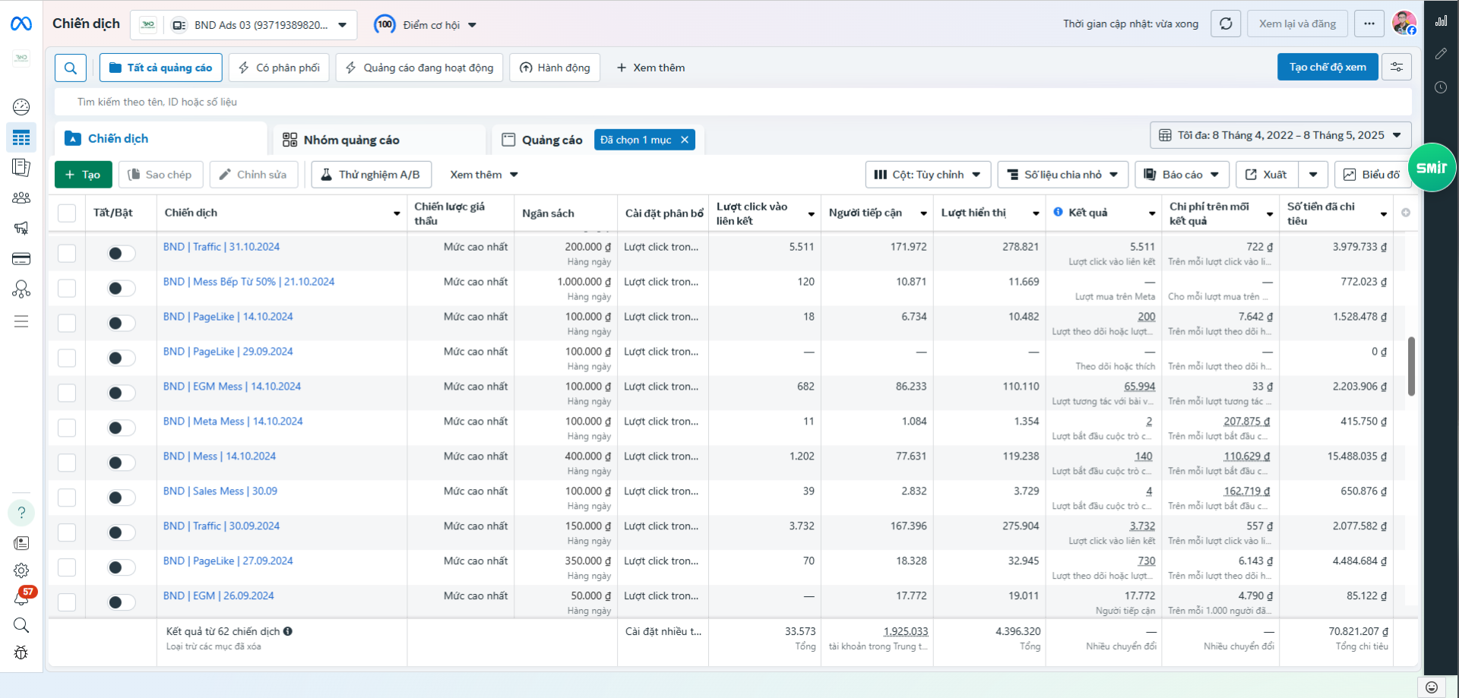Open the sidebar settings gear icon
Viewport: 1459px width, 698px height.
click(x=21, y=570)
